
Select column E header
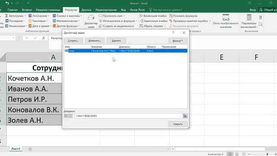(222, 57)
